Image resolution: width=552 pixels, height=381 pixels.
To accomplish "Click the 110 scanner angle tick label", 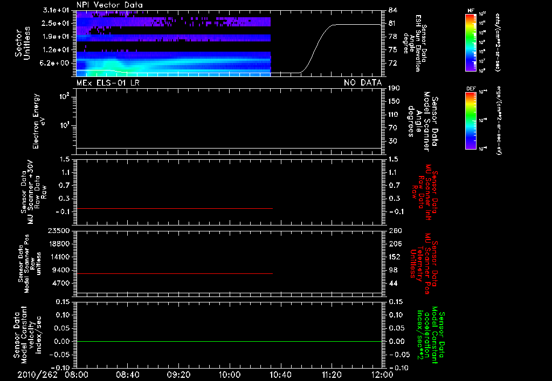I will click(x=394, y=115).
